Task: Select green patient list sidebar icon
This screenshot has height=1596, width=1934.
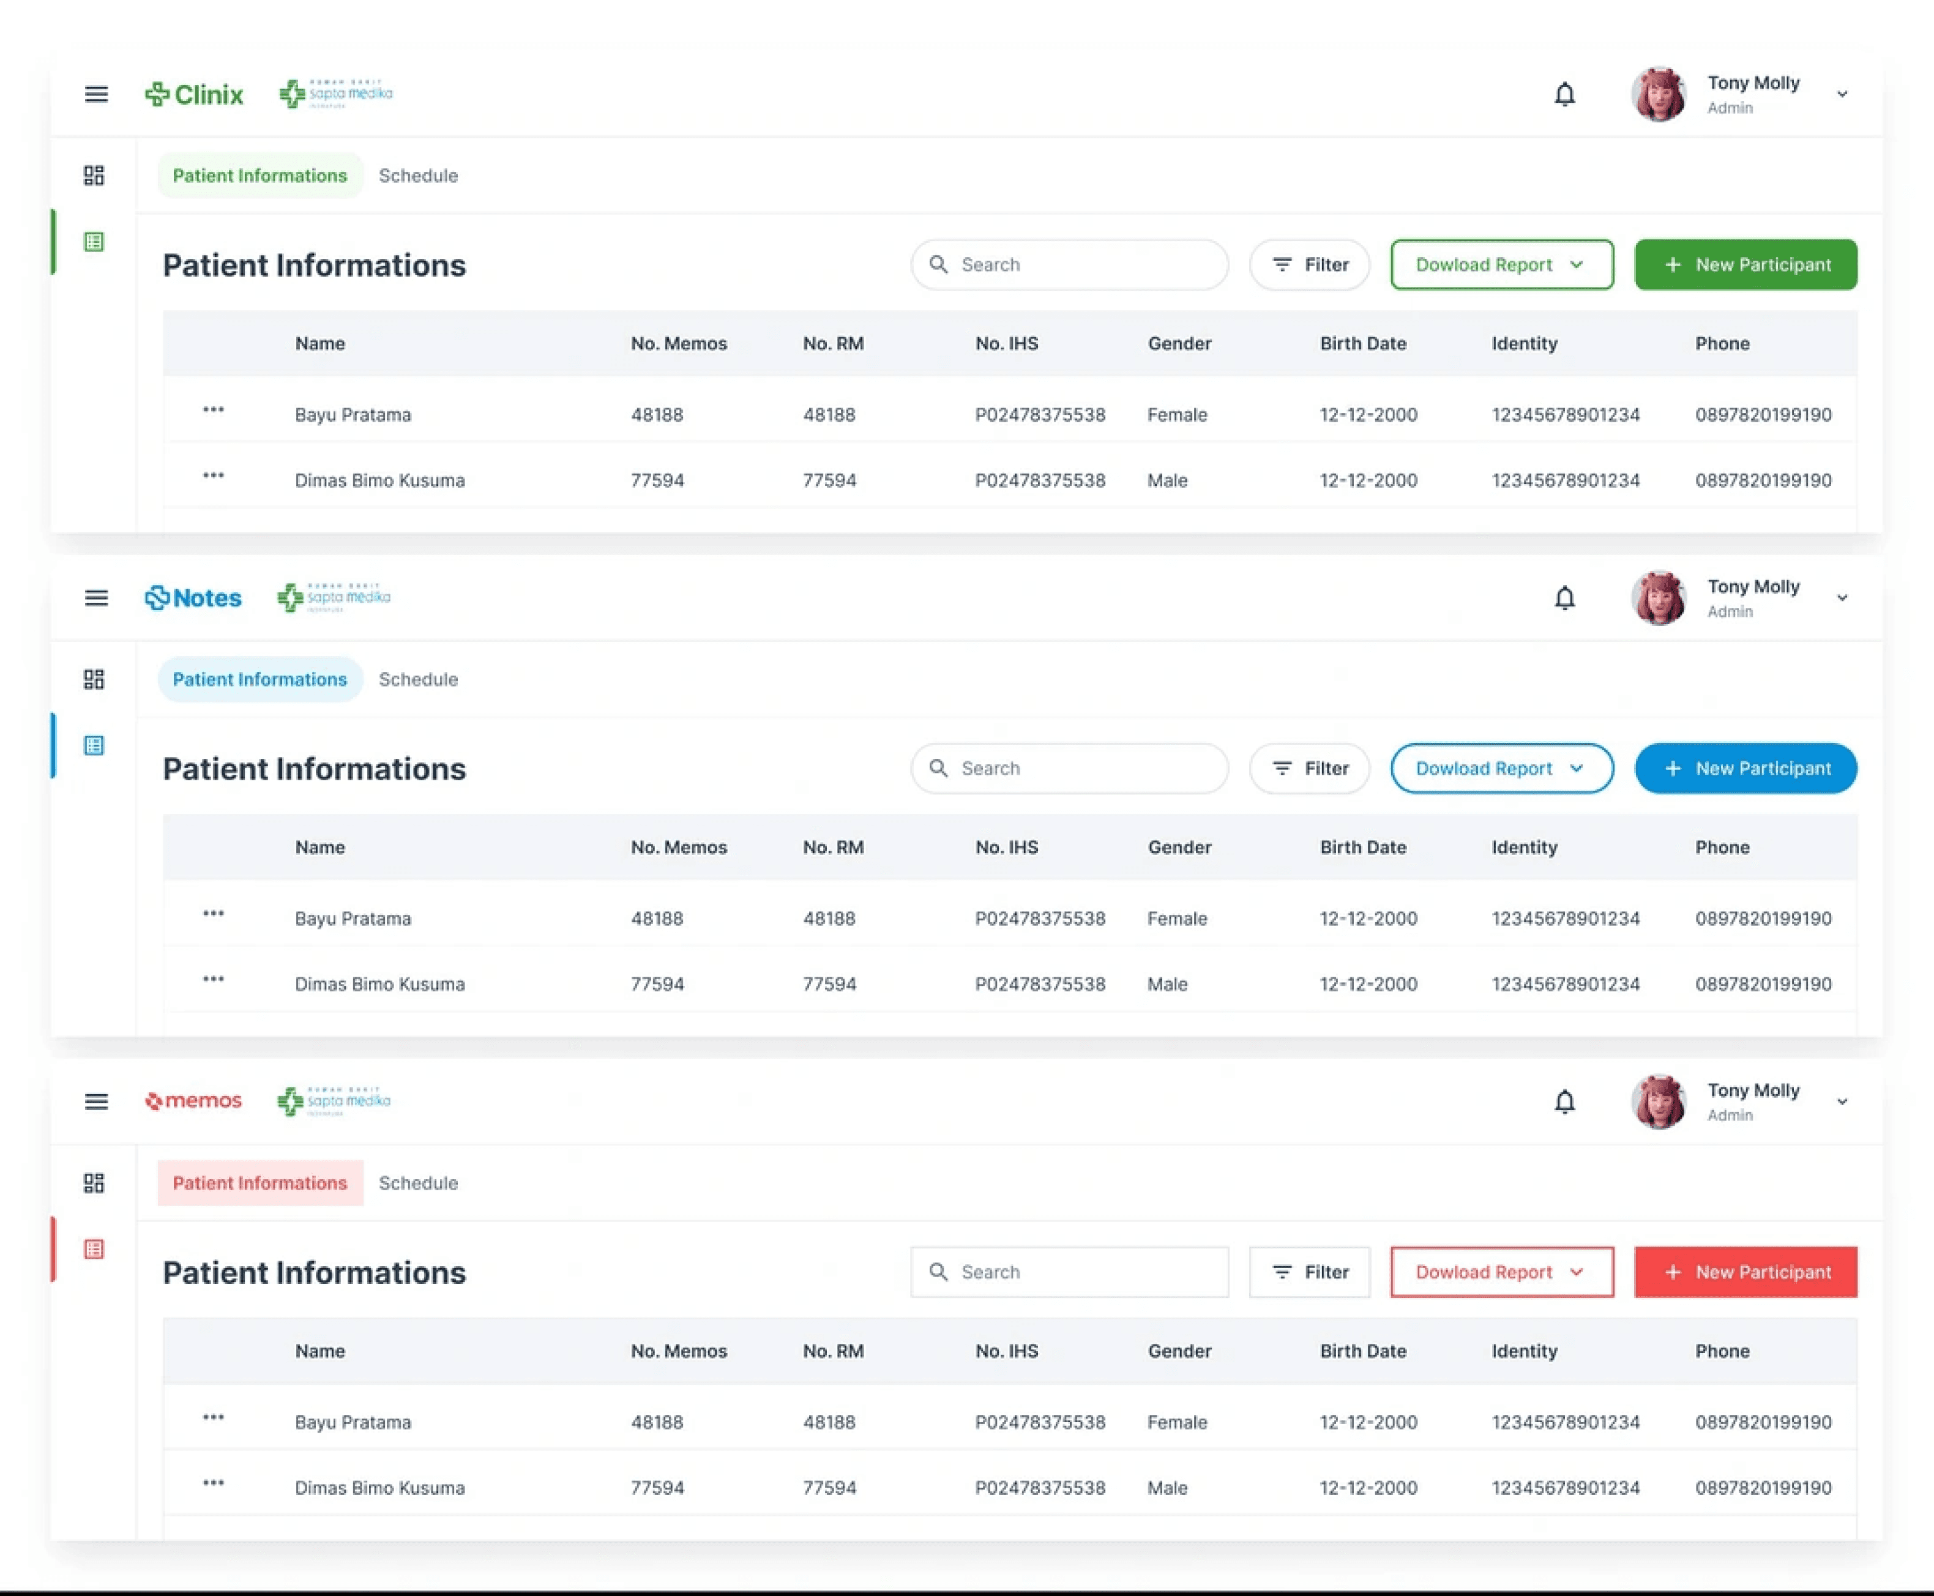Action: coord(94,242)
